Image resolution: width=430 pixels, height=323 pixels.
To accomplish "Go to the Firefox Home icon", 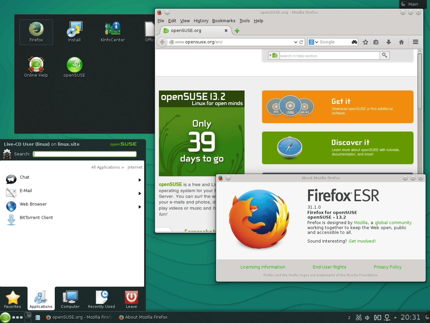I will pyautogui.click(x=401, y=42).
